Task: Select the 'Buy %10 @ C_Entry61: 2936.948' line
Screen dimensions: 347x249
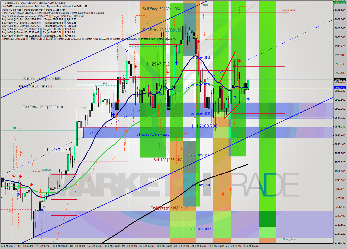Action: (39, 23)
